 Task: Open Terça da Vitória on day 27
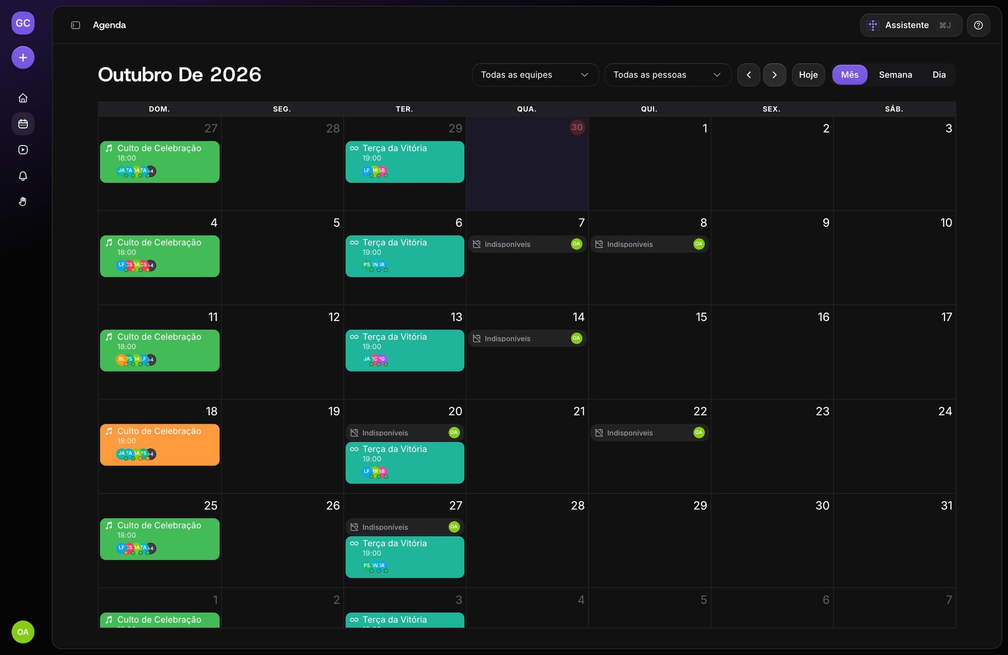pos(405,557)
